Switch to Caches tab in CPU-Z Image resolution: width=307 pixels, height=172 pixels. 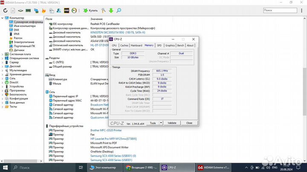[124, 46]
